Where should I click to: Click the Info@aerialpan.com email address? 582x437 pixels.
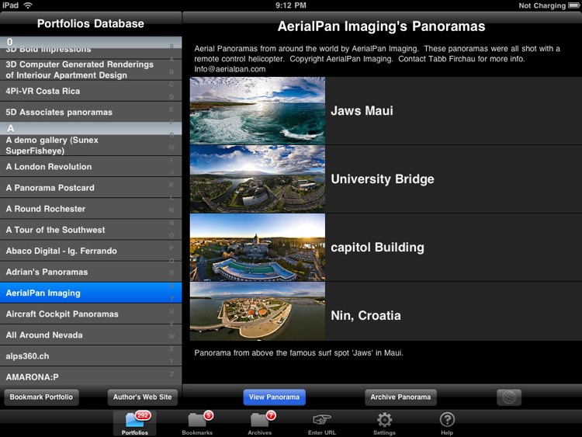(x=230, y=69)
